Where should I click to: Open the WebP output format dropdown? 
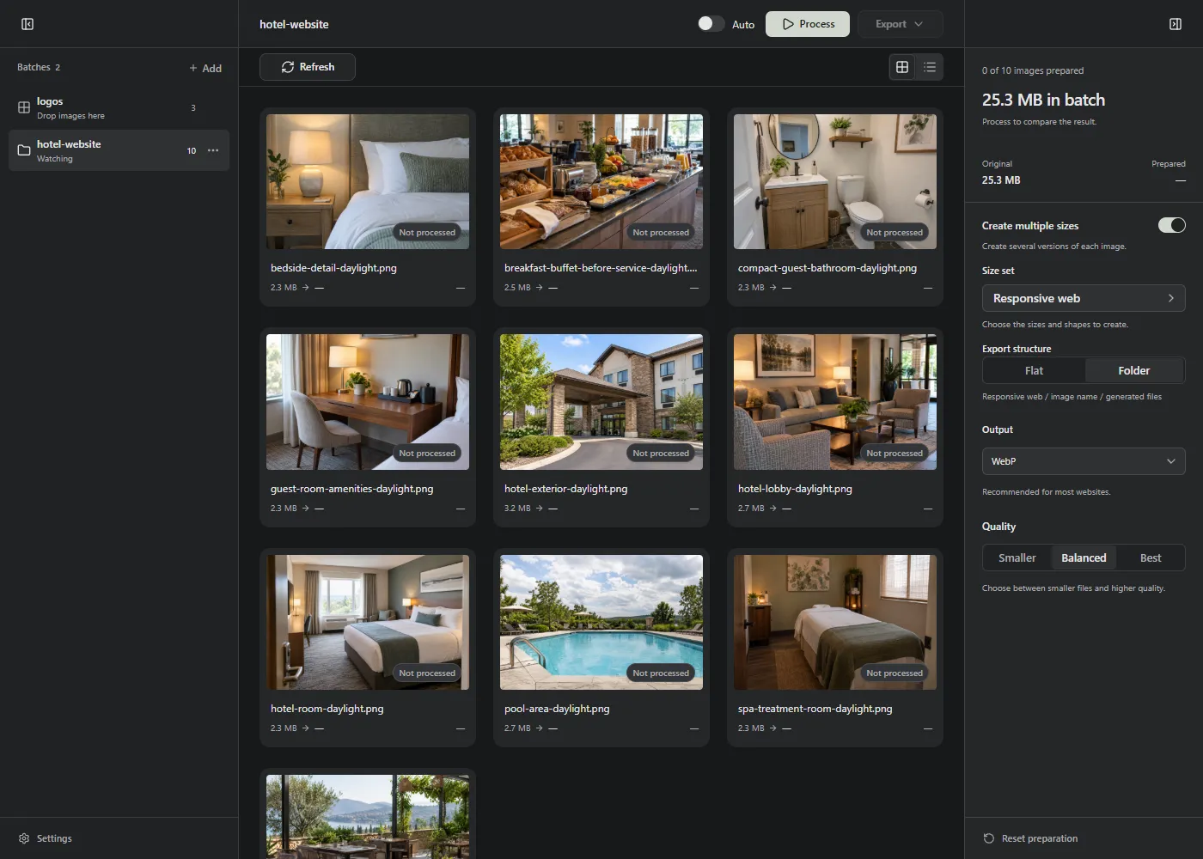coord(1084,461)
